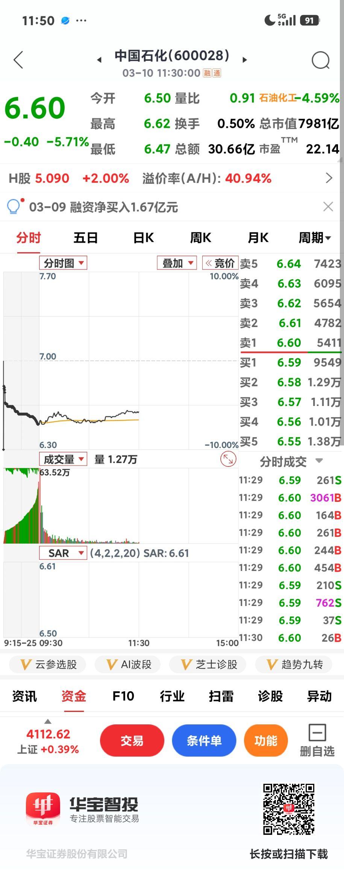Switch to 周K chart tab
344x874 pixels.
tap(201, 238)
